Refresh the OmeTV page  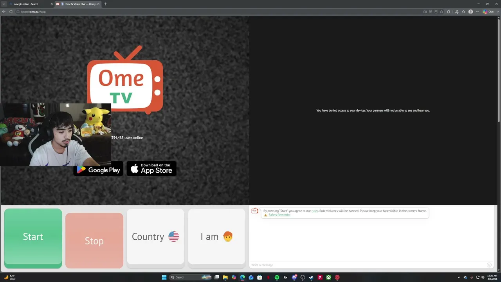point(11,12)
